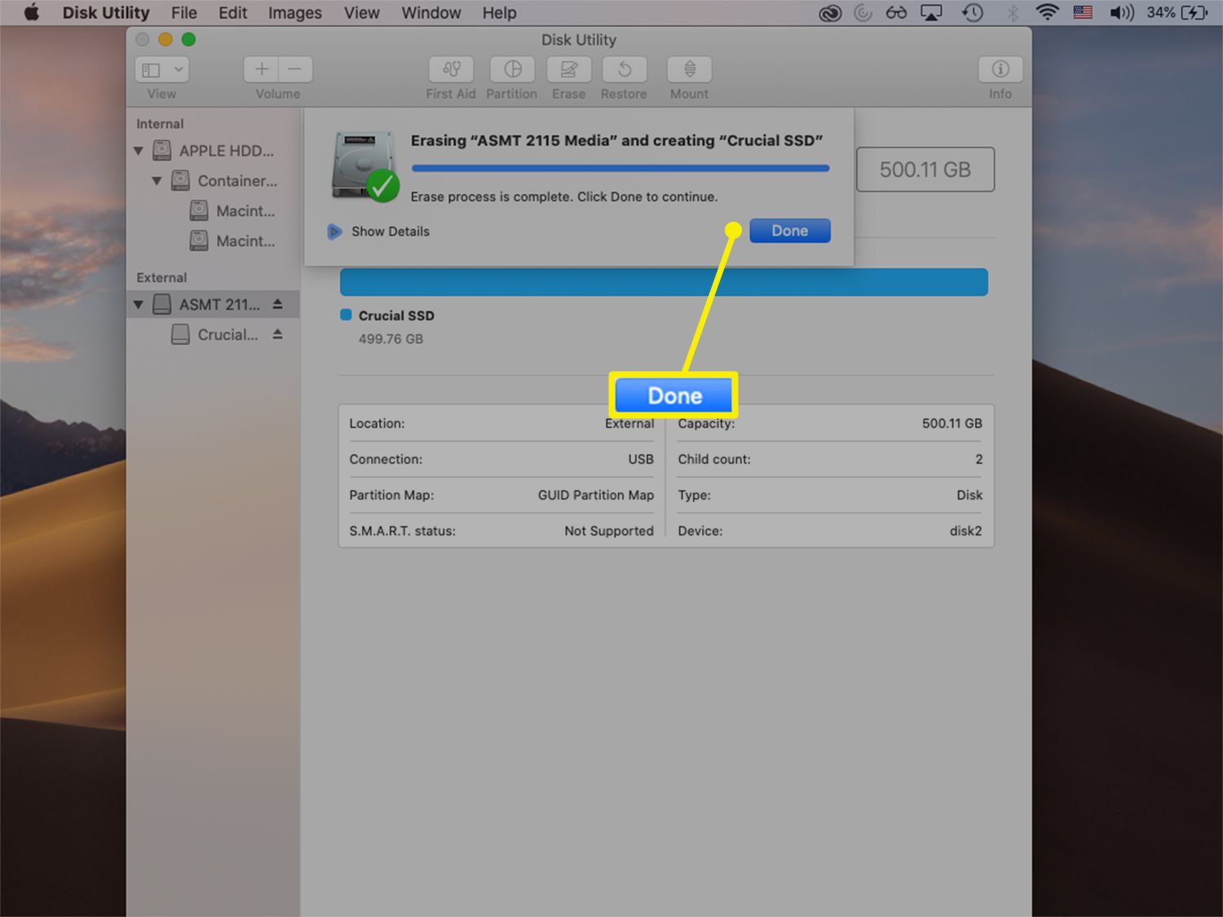This screenshot has width=1223, height=917.
Task: Open the Disk Utility app menu
Action: click(106, 13)
